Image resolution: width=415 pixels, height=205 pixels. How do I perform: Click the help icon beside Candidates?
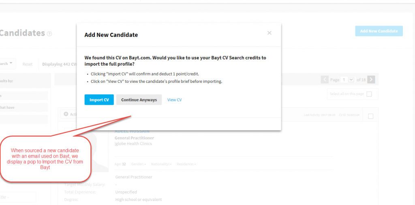pyautogui.click(x=49, y=34)
